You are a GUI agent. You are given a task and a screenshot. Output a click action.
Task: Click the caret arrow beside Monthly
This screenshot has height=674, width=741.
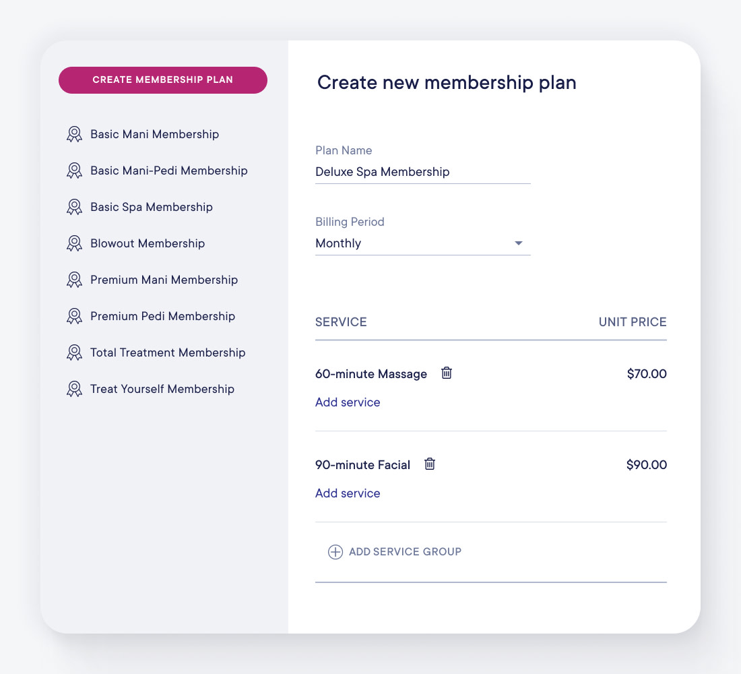[x=518, y=243]
